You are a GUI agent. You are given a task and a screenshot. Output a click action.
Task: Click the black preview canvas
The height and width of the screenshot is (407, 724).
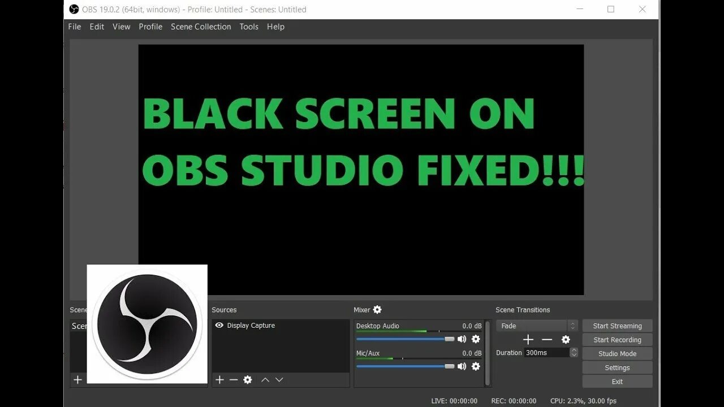361,170
